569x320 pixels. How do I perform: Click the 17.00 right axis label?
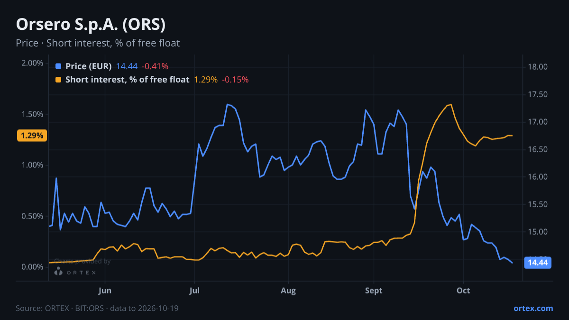click(538, 122)
